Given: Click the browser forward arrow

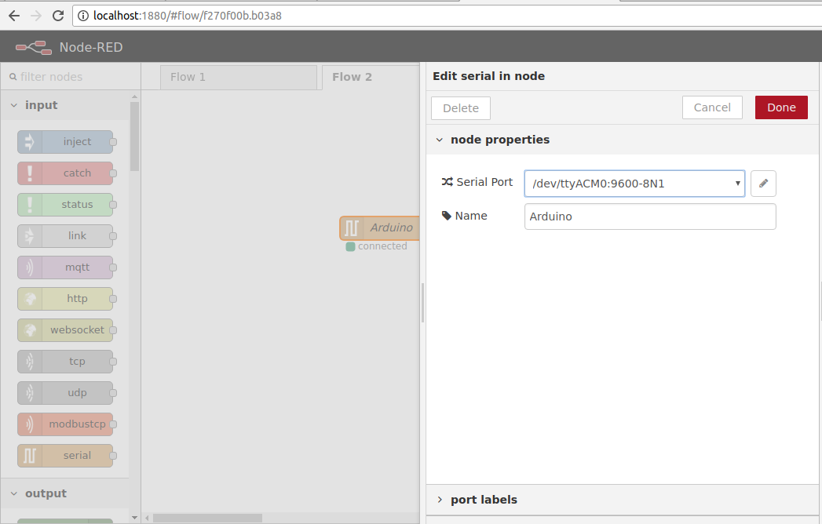Looking at the screenshot, I should tap(35, 16).
